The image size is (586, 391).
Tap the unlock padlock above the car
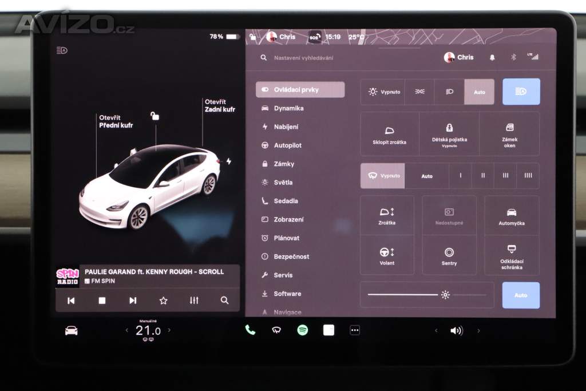coord(155,116)
